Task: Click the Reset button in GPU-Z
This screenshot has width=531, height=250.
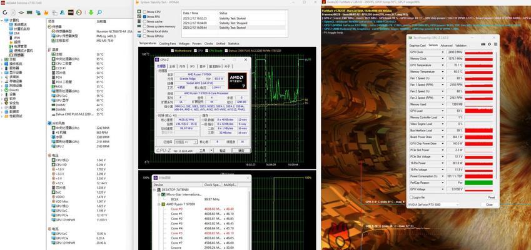Action: click(x=492, y=197)
